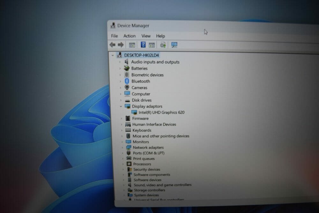Expand the Bluetooth node using its chevron

pos(121,81)
